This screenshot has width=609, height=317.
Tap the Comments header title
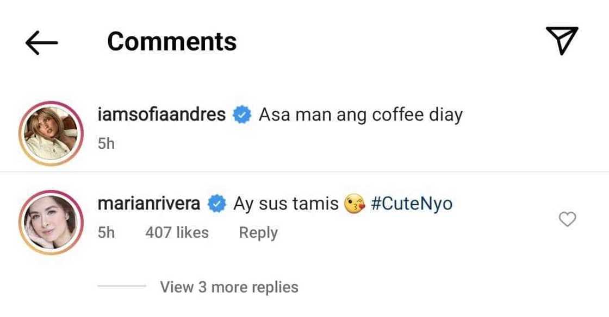[171, 41]
